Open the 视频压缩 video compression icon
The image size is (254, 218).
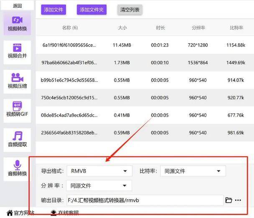coord(17,78)
